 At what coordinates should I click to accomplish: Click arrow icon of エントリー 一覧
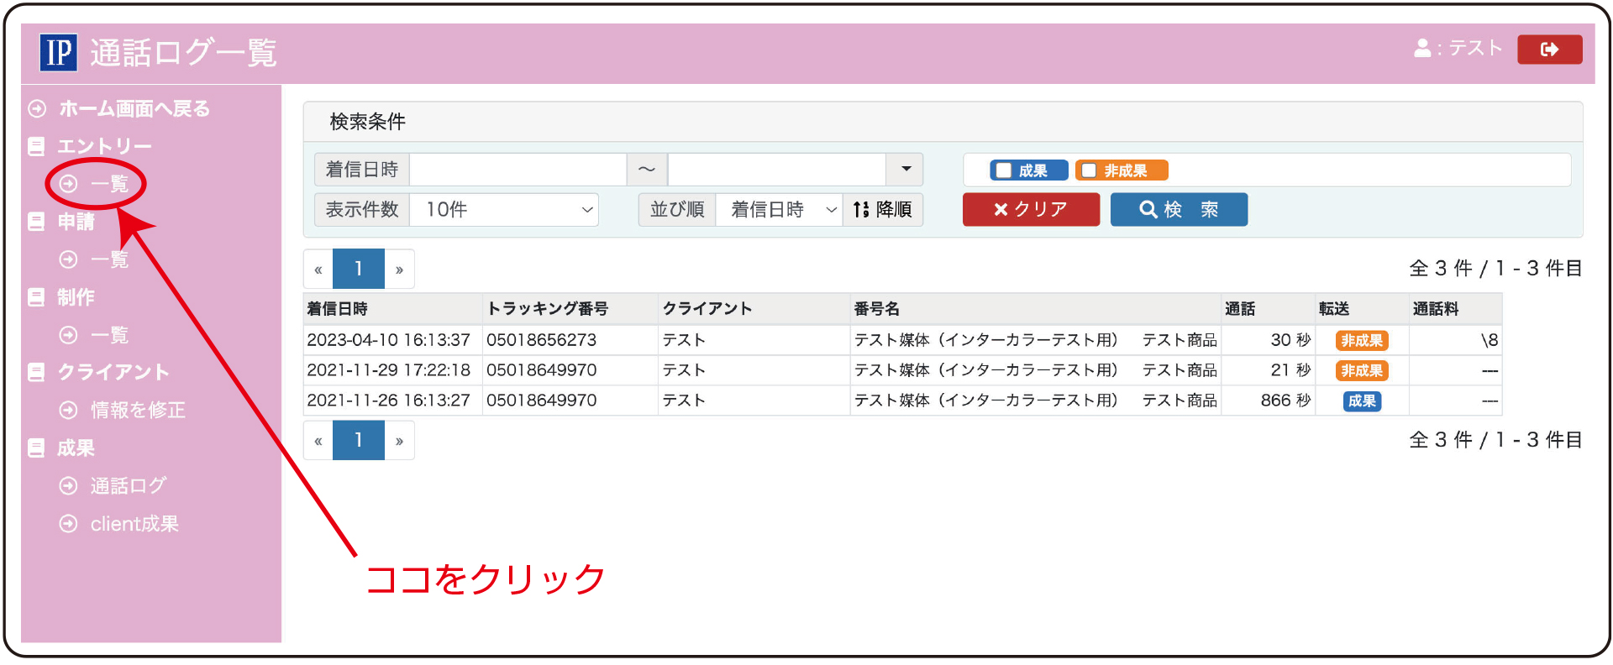click(69, 184)
